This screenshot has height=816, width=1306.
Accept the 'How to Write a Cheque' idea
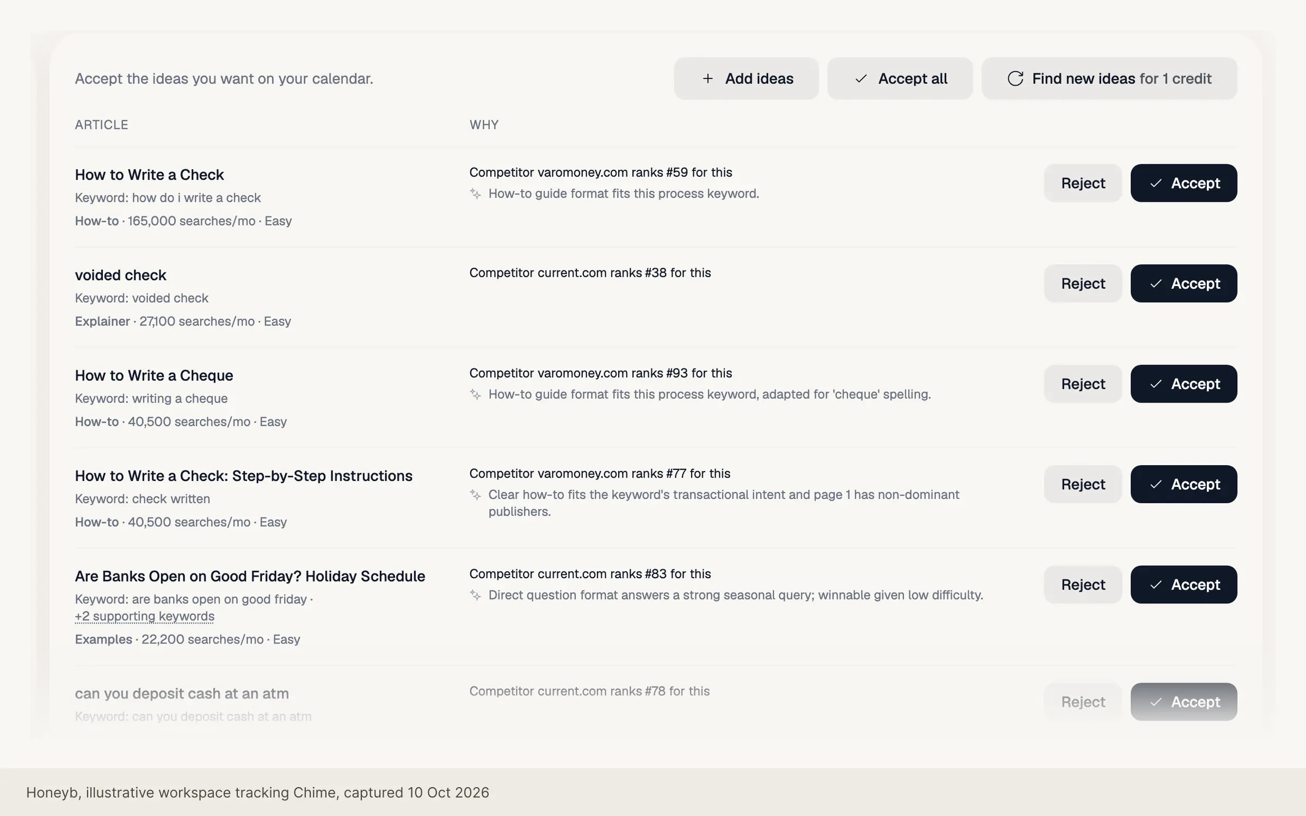[1184, 384]
